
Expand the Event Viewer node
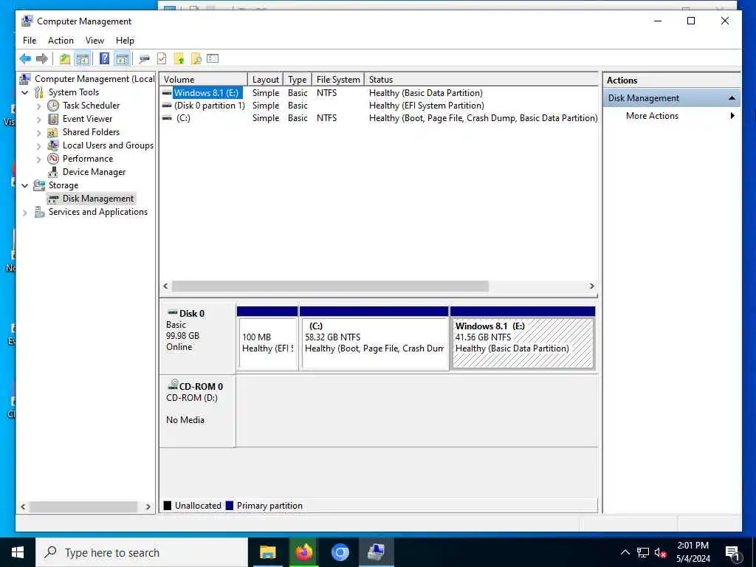click(38, 119)
